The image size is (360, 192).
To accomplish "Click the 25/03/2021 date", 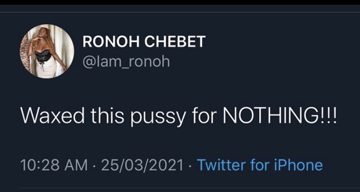I will [143, 165].
